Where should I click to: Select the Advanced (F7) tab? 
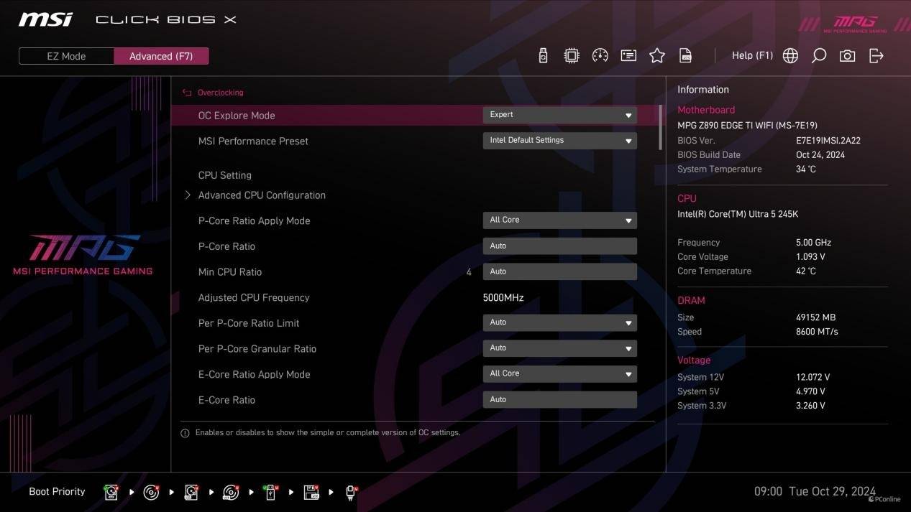(x=161, y=56)
